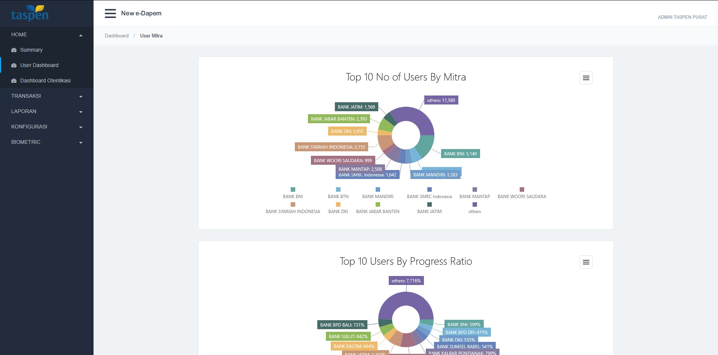This screenshot has width=718, height=355.
Task: Toggle BANK BTN legend item
Action: [338, 193]
